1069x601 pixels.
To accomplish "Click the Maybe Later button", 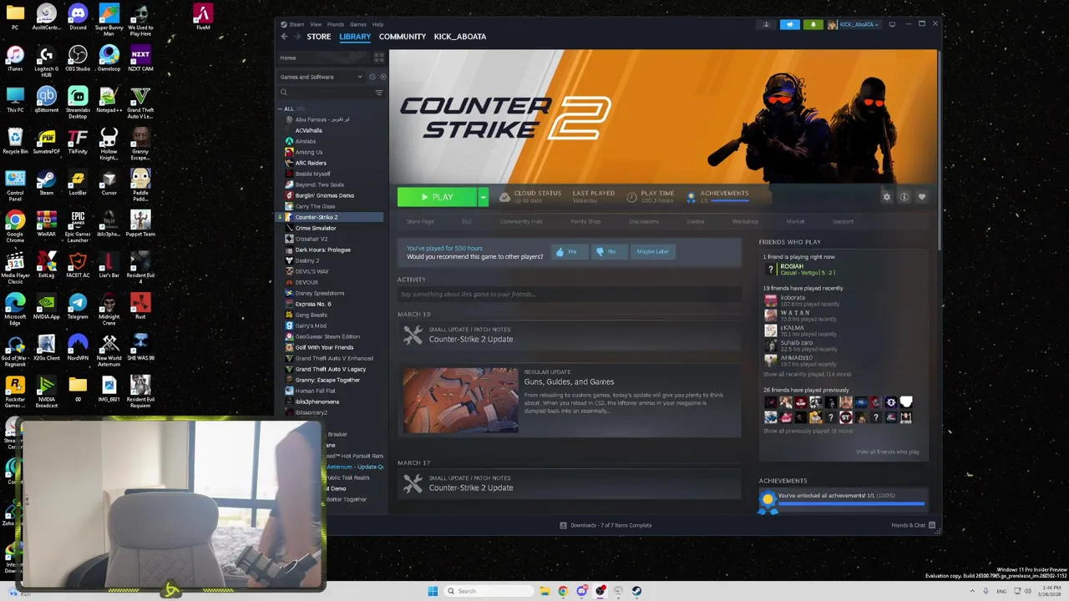I will [652, 251].
